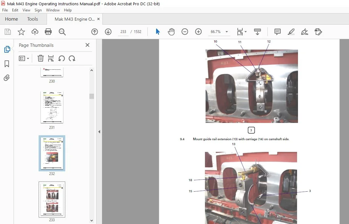Open the Sign menu
The image size is (349, 224).
click(38, 10)
